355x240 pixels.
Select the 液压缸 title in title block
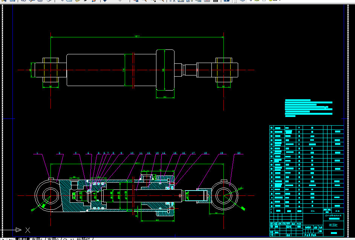coord(333,225)
